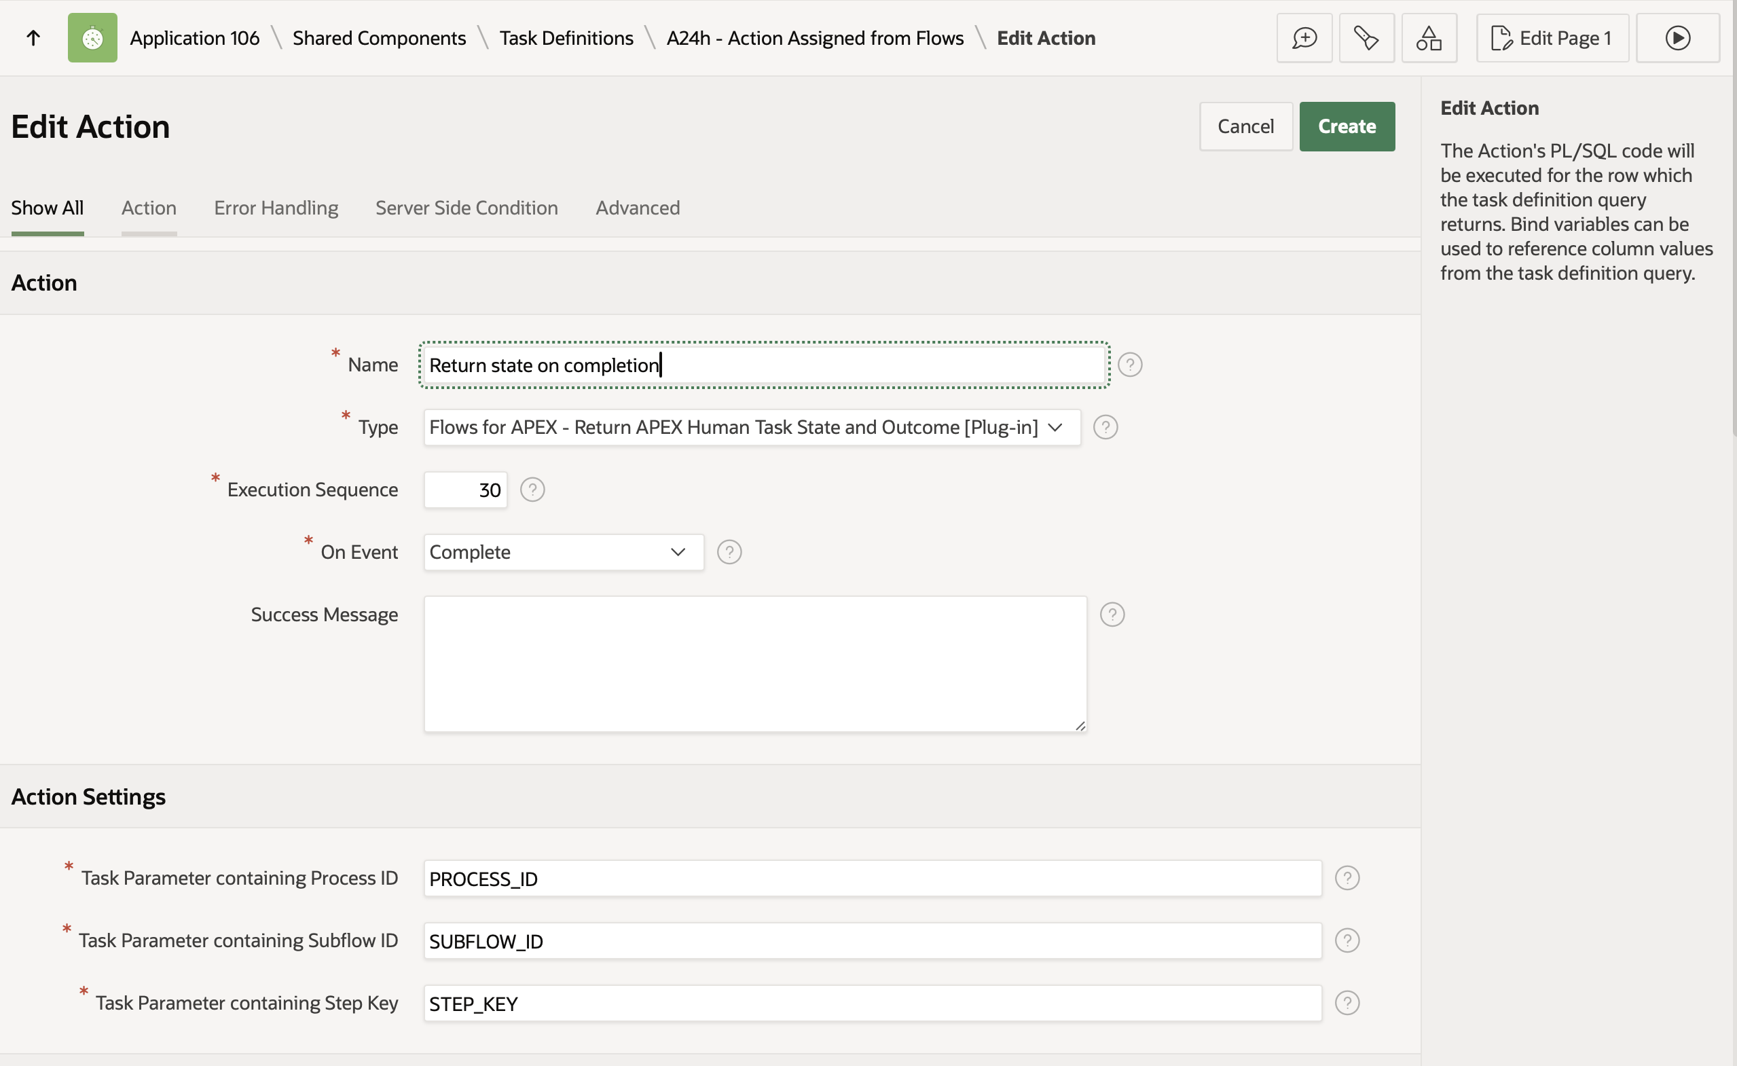Click the up arrow navigation icon
The height and width of the screenshot is (1066, 1737).
[33, 38]
